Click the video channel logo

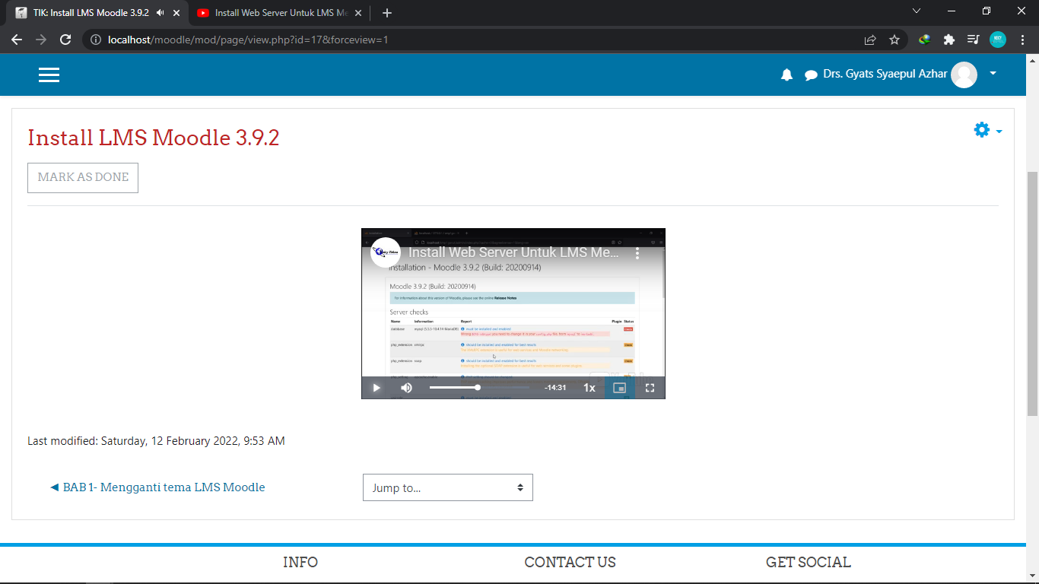tap(386, 252)
